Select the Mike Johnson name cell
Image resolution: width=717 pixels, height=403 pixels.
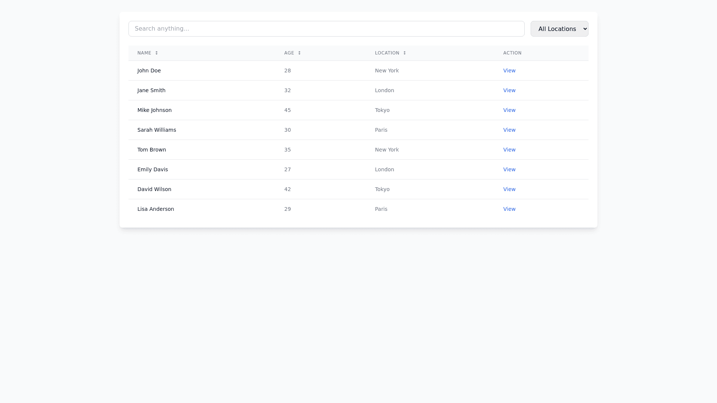point(154,110)
